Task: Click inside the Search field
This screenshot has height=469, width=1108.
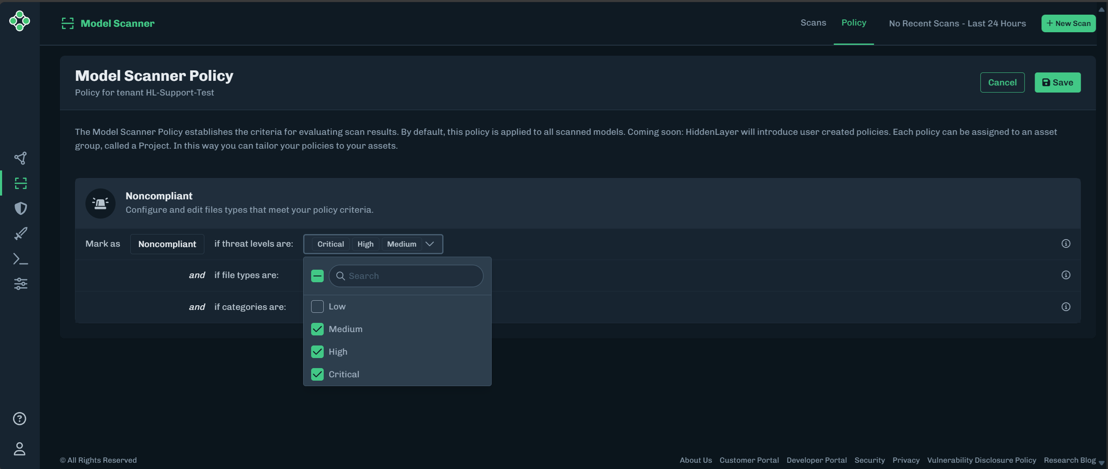Action: pyautogui.click(x=406, y=276)
